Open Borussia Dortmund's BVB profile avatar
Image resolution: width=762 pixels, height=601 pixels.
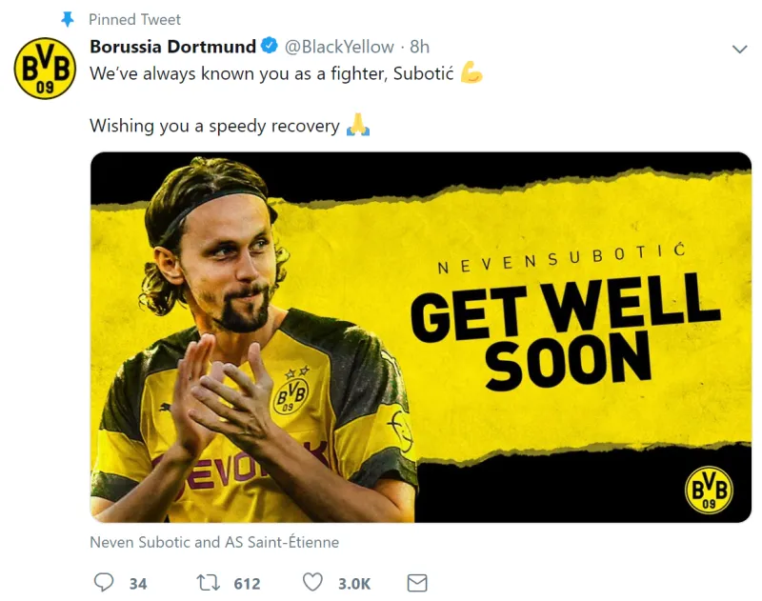tap(45, 69)
